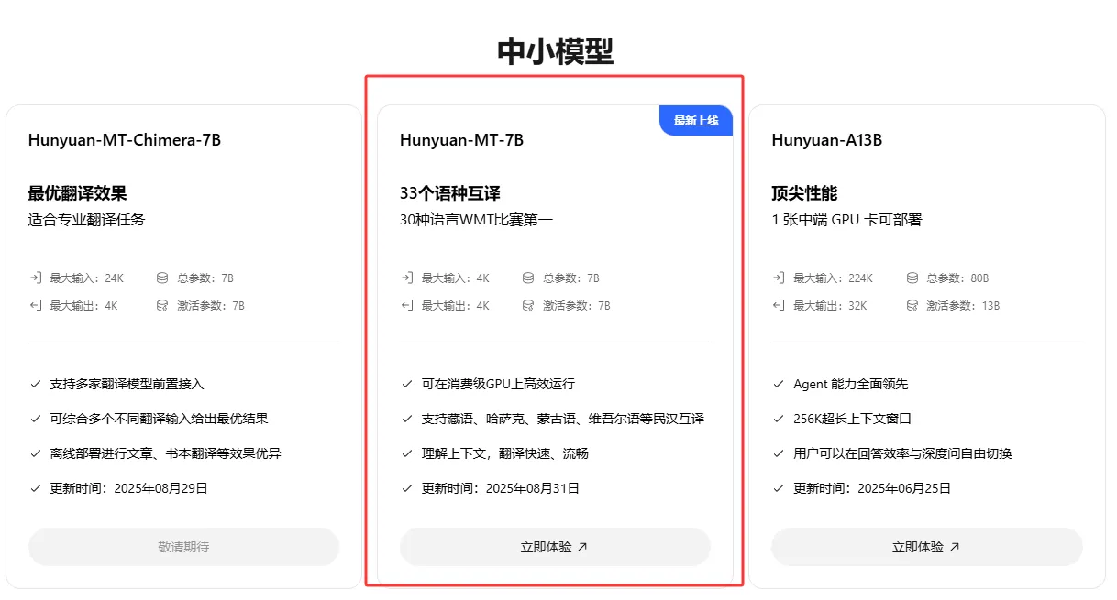Click the checkmark beside 可在消费级GPU上高效运行
1117x600 pixels.
(x=409, y=384)
